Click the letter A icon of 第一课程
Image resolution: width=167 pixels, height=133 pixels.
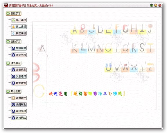click(x=13, y=20)
